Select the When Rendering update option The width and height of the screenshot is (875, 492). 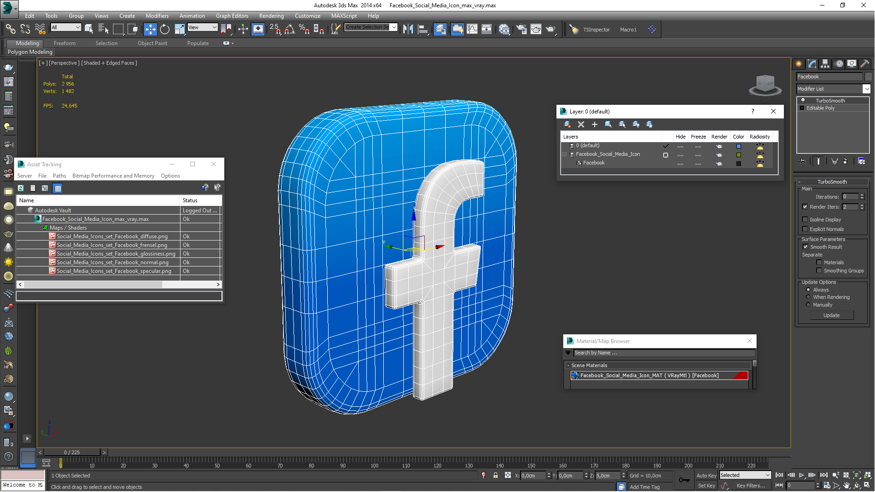point(808,297)
